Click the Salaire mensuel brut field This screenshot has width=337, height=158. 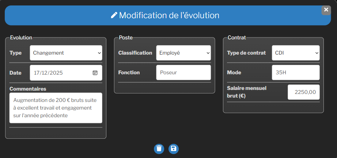pos(303,92)
